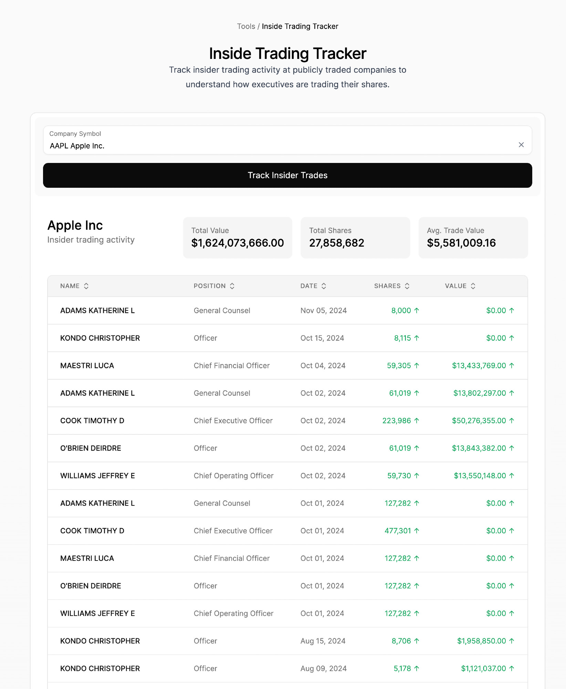This screenshot has height=689, width=566.
Task: Select the MAESTRI LUCA Oct 04 row
Action: click(287, 366)
